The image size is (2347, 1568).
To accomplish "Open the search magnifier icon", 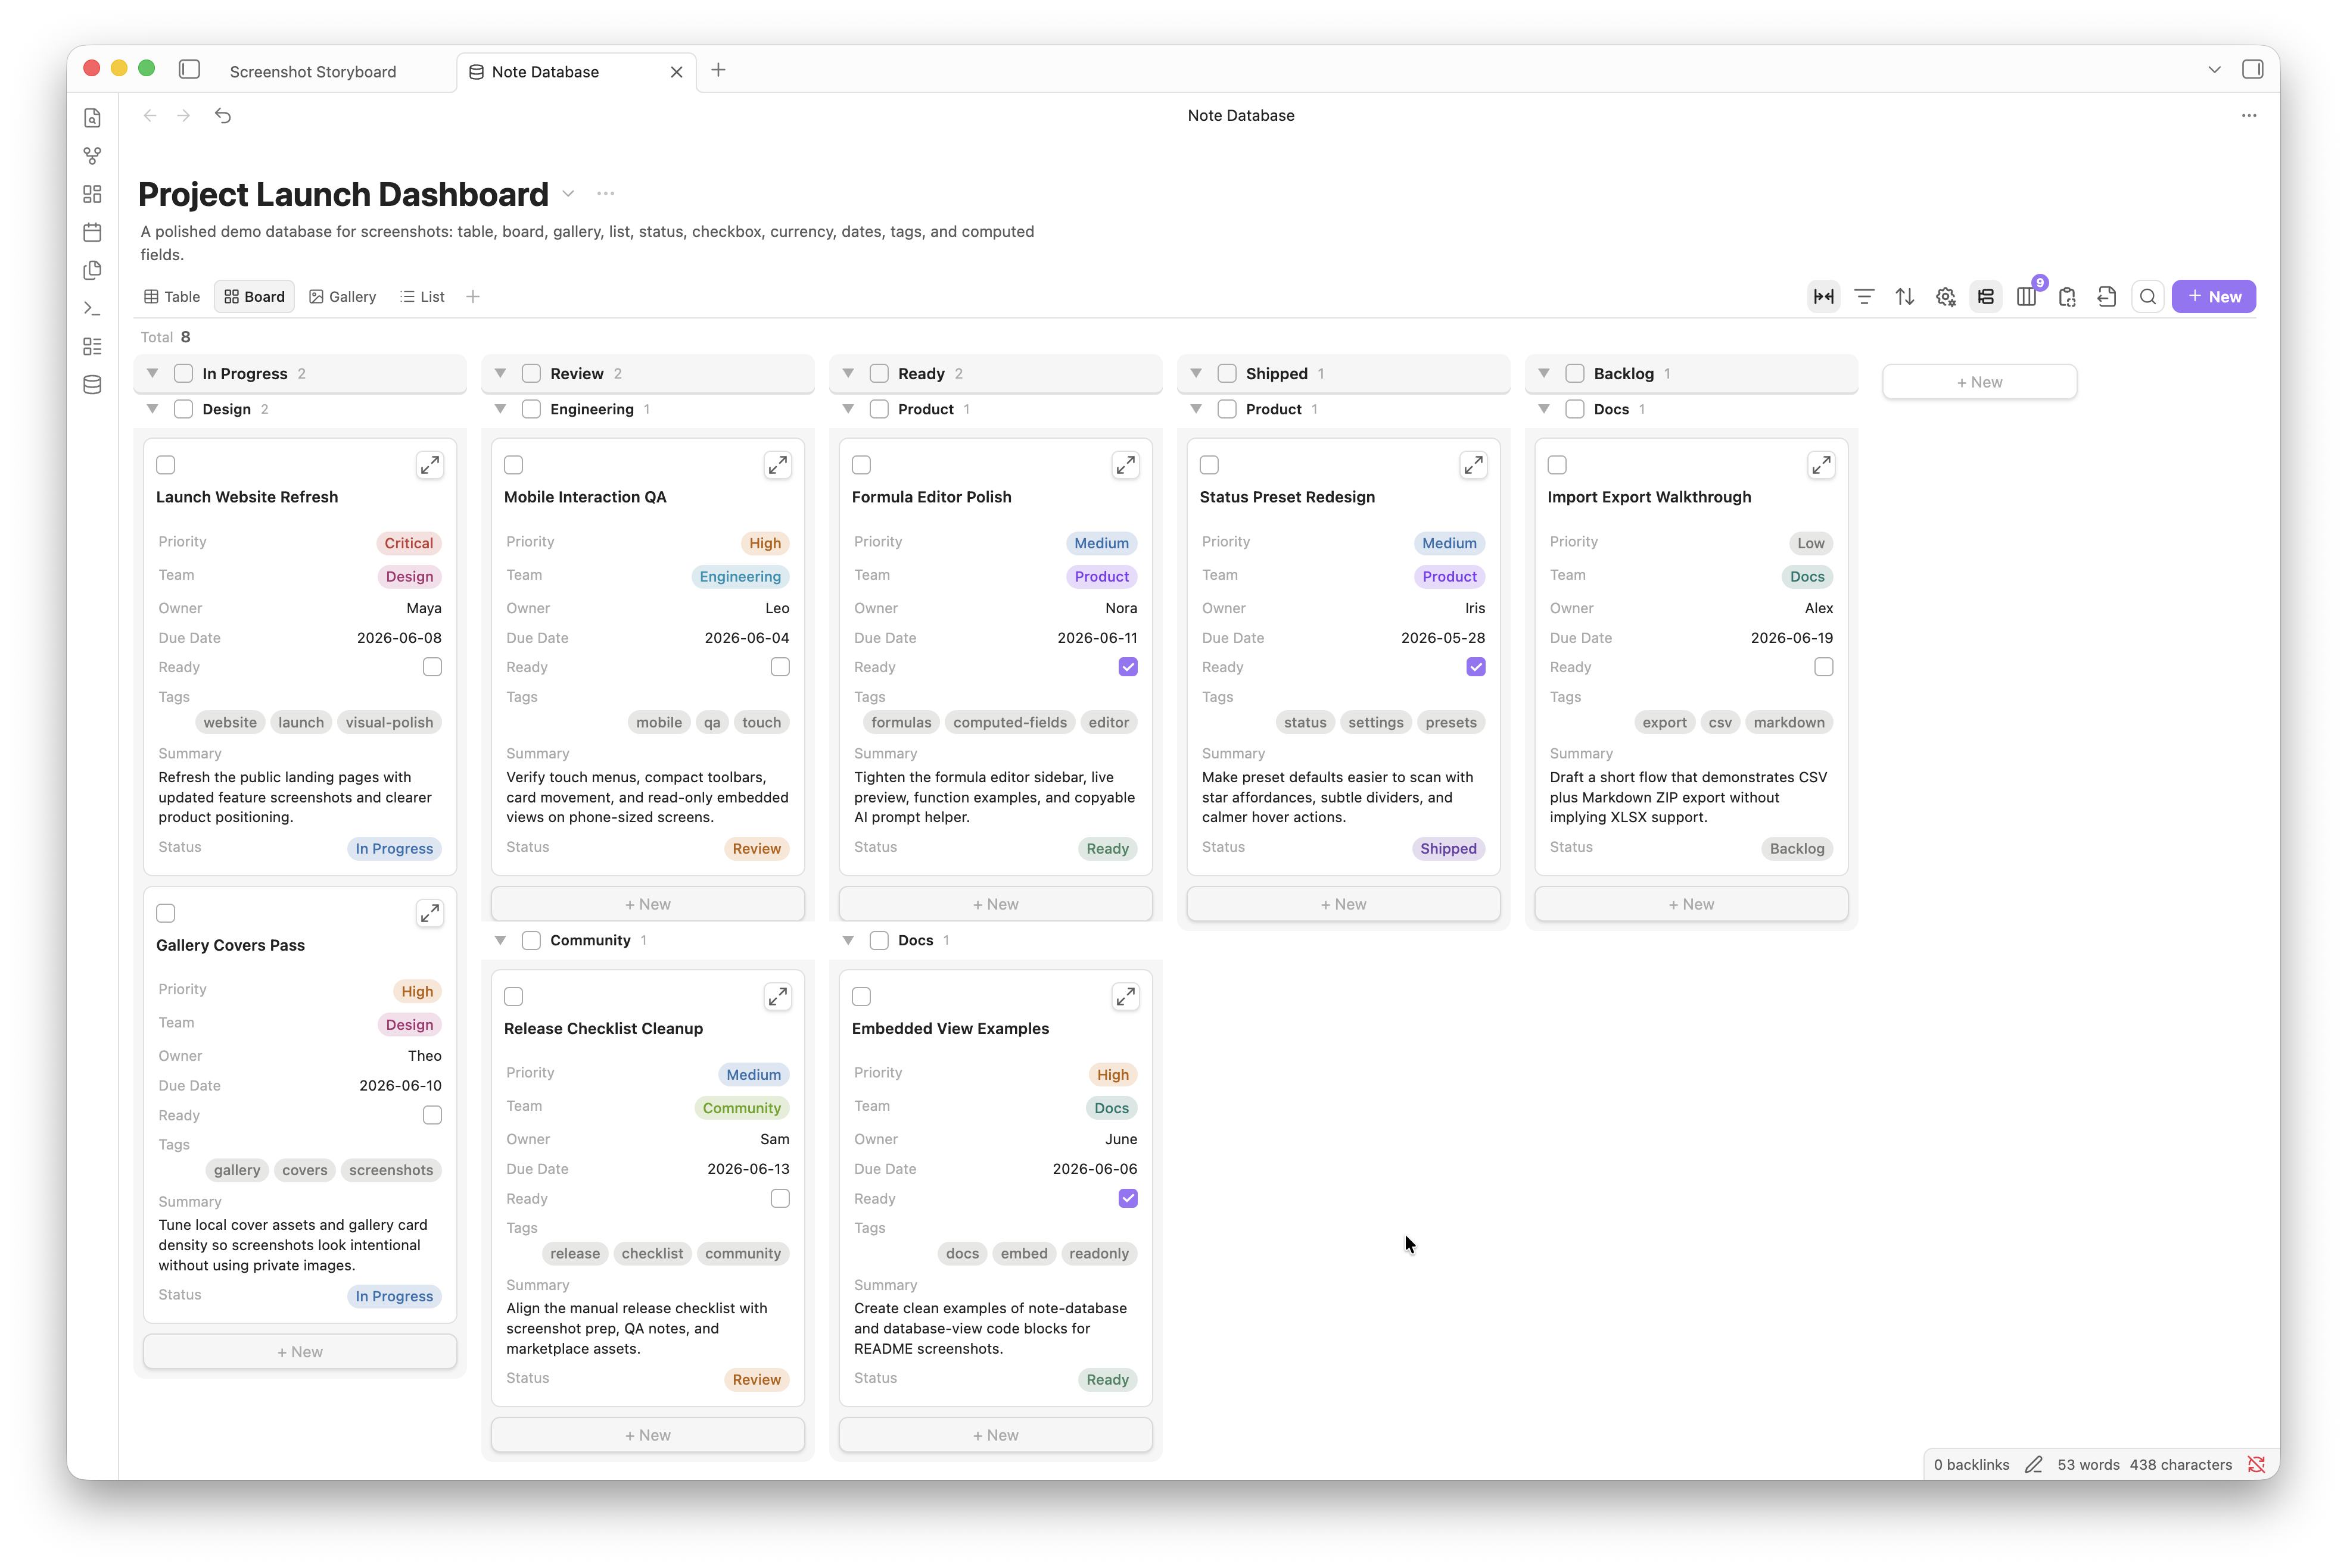I will [x=2148, y=297].
